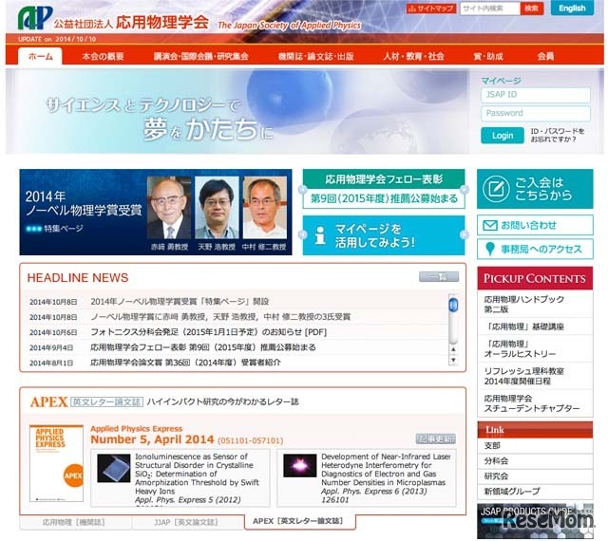Open the お問い合わせ contact text link
The image size is (608, 541).
click(528, 225)
